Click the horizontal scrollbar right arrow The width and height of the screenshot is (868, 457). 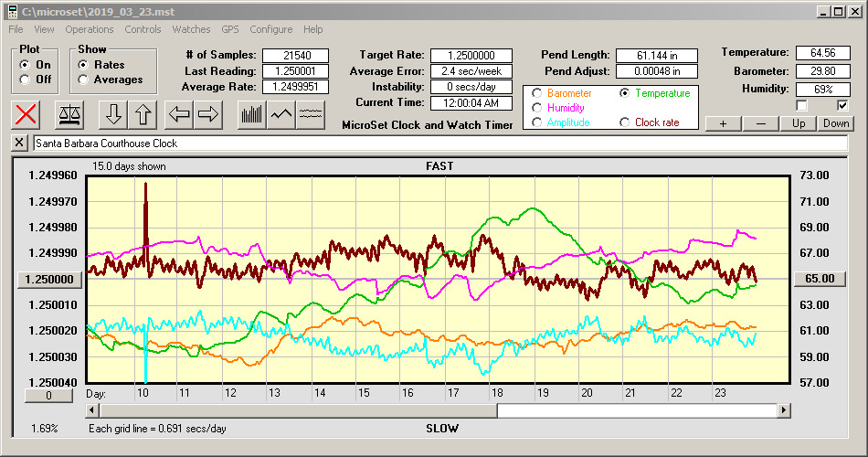coord(783,411)
